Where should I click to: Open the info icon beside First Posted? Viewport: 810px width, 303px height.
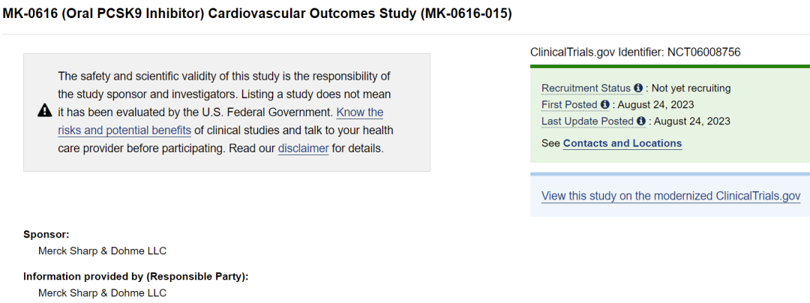605,105
